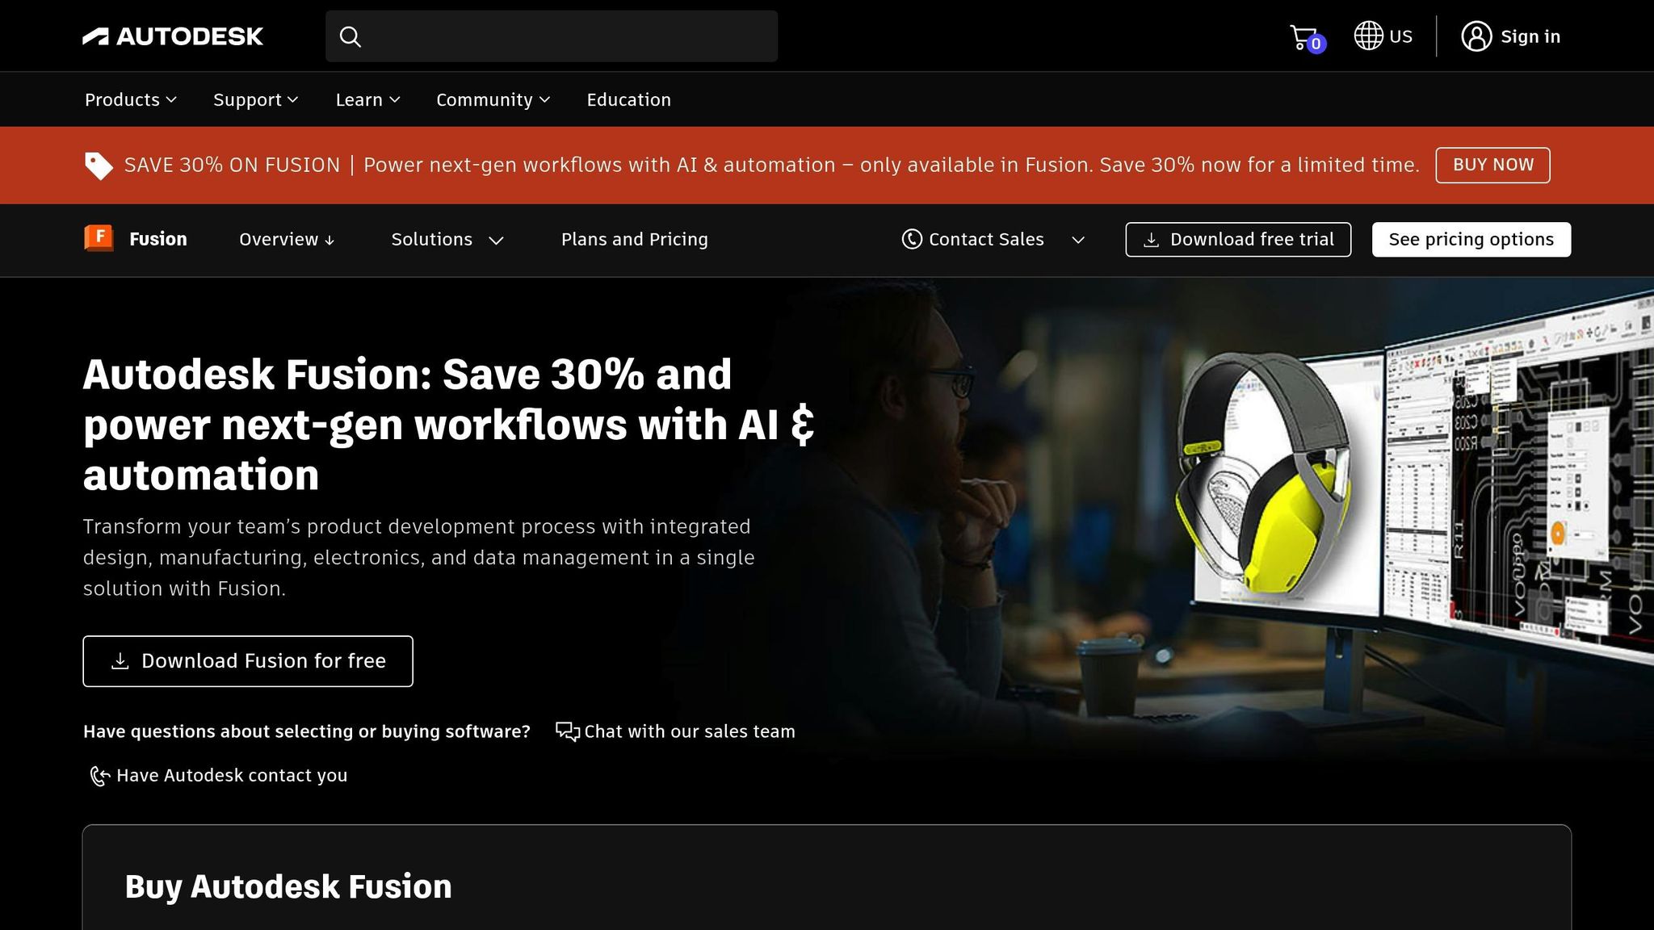Click the Autodesk logo
The width and height of the screenshot is (1654, 930).
coord(173,36)
